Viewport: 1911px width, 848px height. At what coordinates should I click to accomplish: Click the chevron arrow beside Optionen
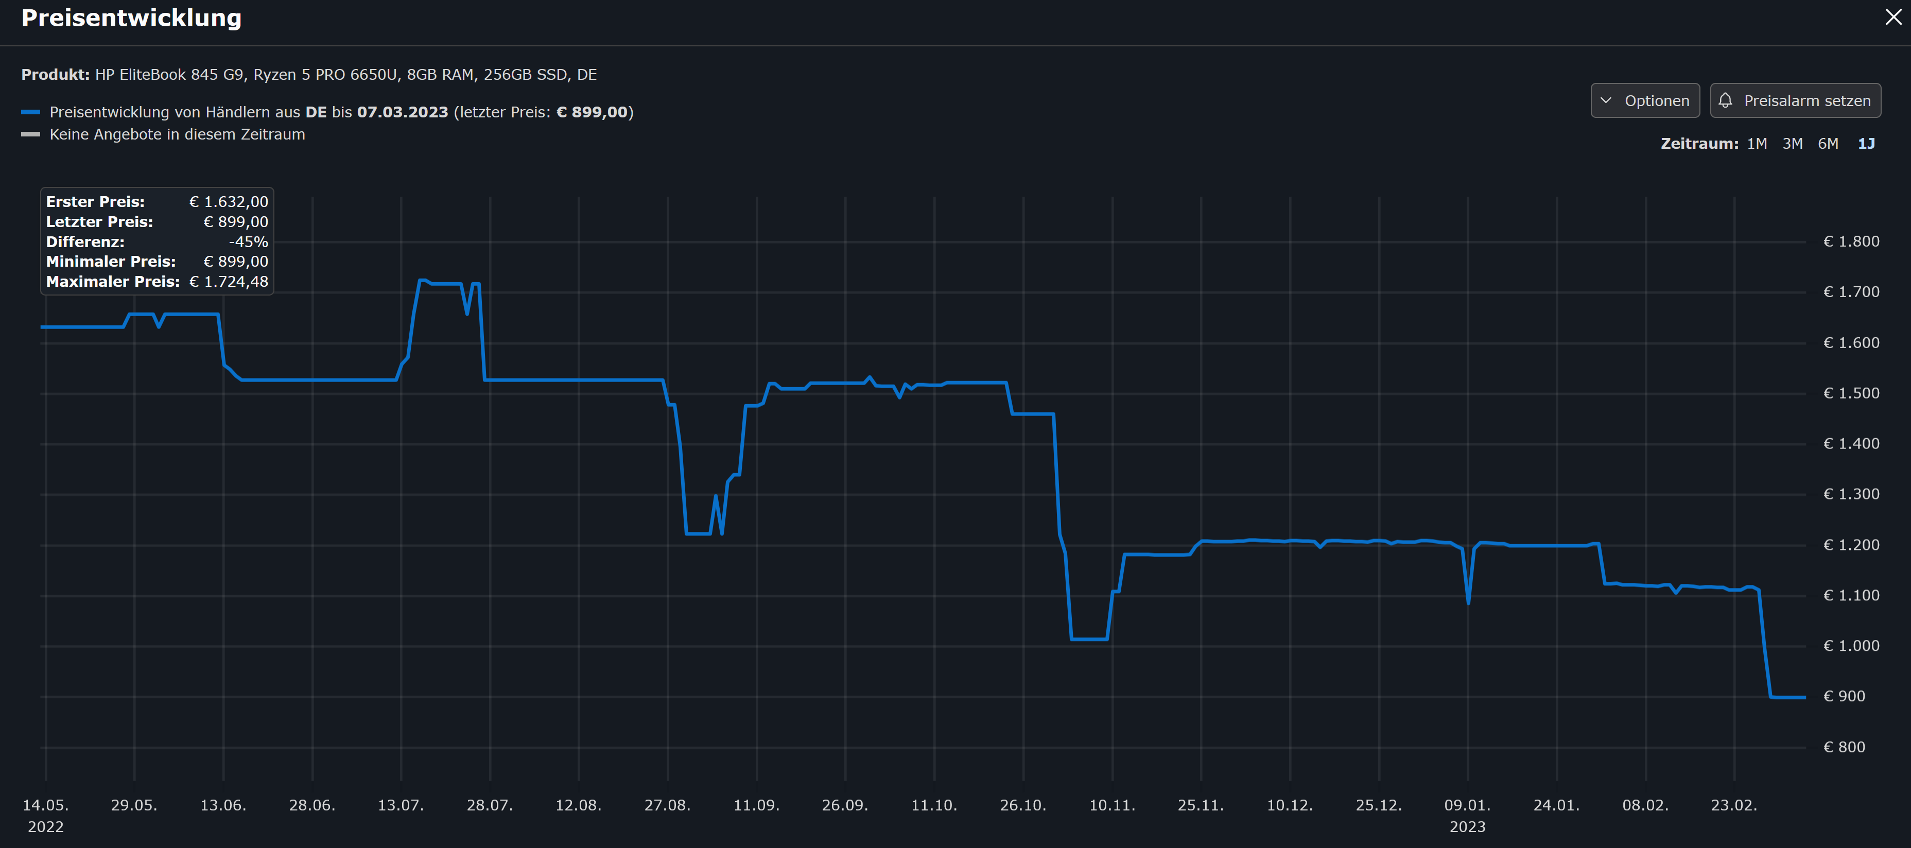(1606, 100)
